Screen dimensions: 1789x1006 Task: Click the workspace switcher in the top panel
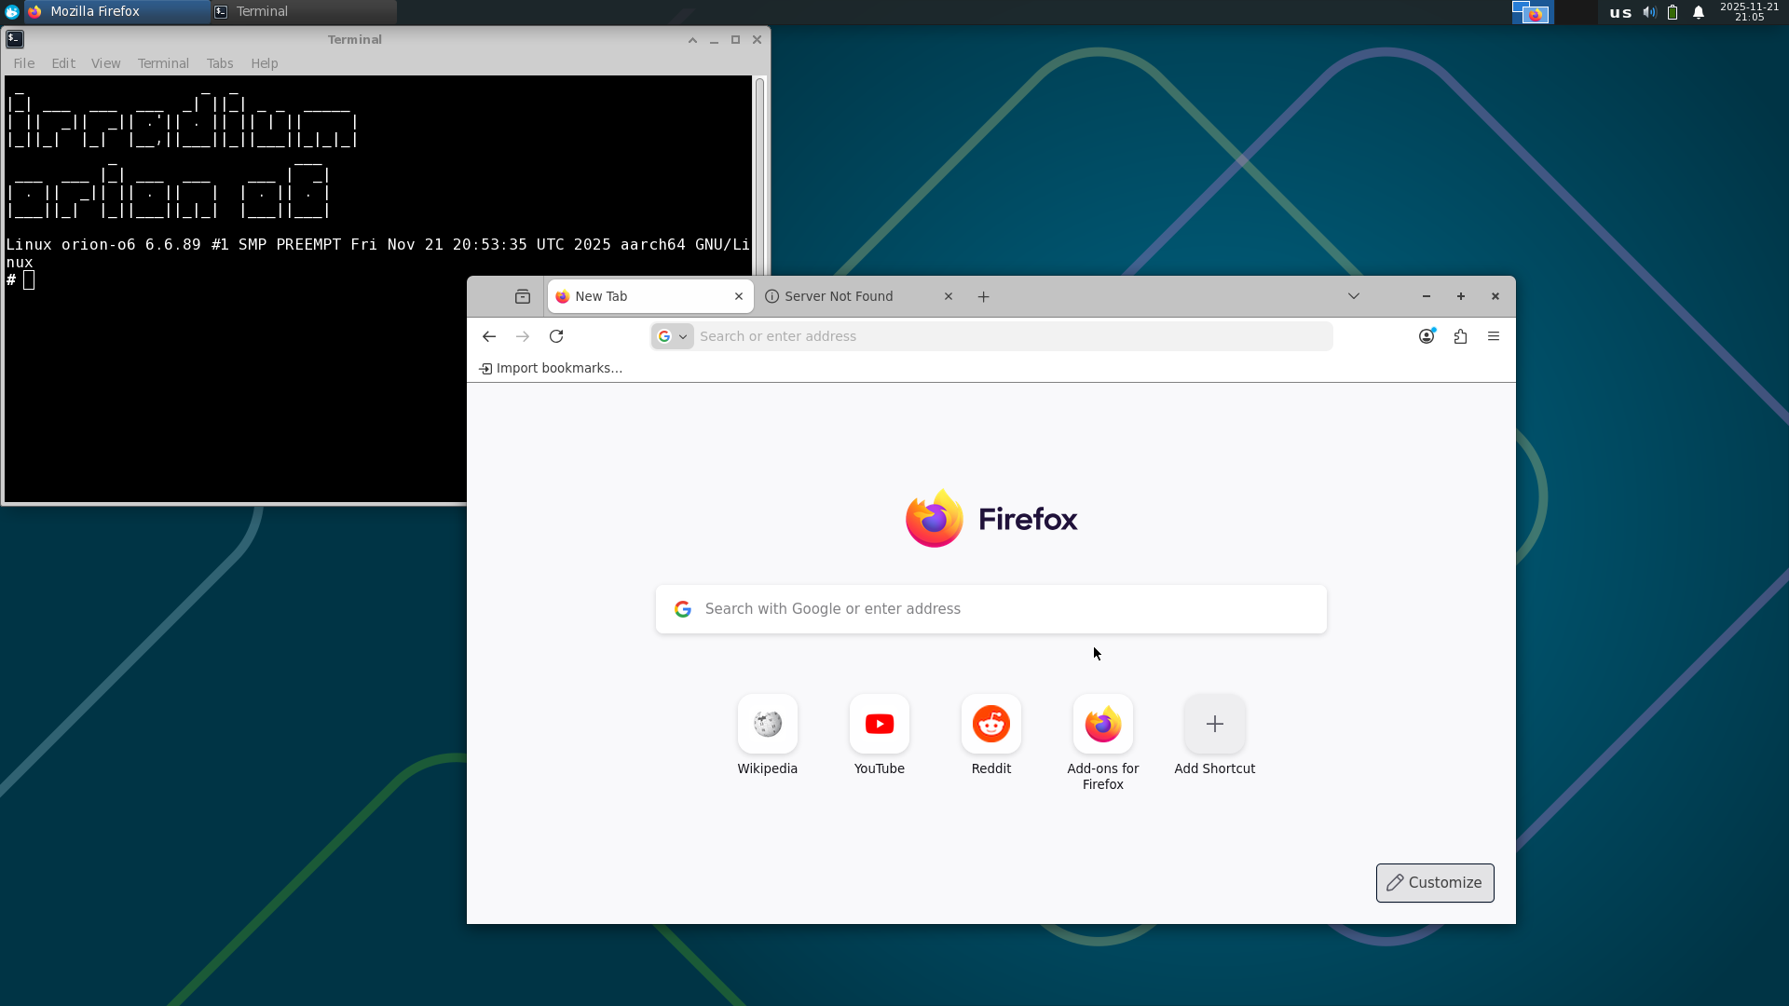1553,12
